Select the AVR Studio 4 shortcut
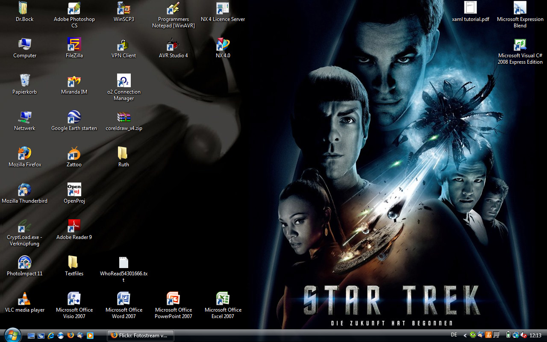The height and width of the screenshot is (342, 547). coord(173,45)
